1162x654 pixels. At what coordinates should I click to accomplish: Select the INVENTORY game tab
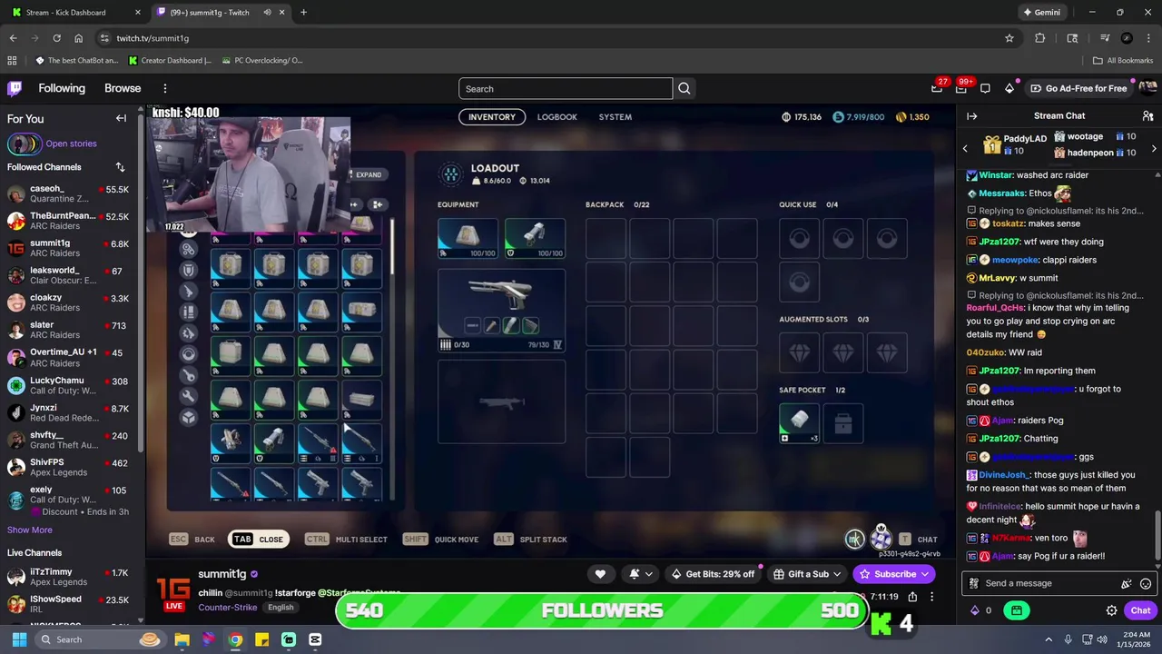click(491, 116)
